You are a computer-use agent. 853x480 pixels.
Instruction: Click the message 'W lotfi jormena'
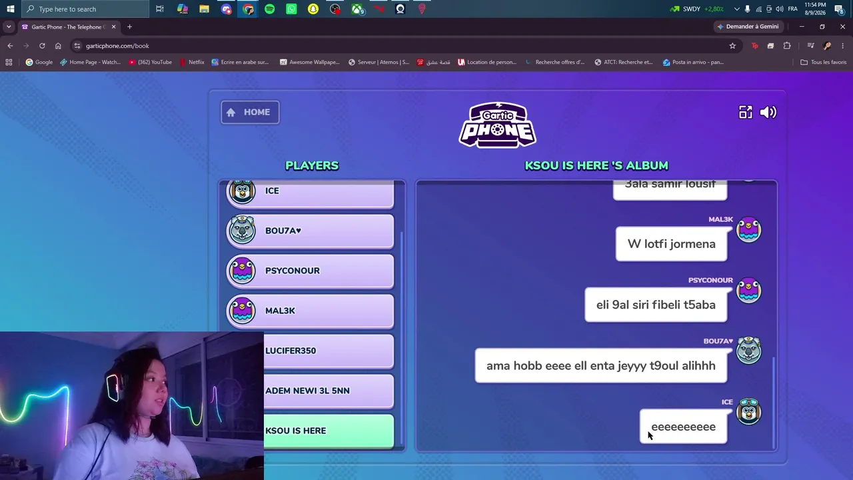pos(671,244)
